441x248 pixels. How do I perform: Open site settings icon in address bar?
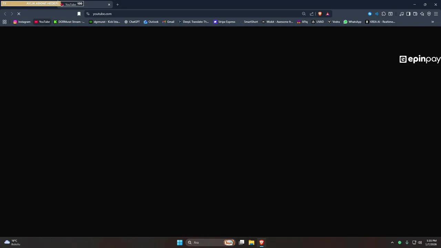click(x=88, y=14)
